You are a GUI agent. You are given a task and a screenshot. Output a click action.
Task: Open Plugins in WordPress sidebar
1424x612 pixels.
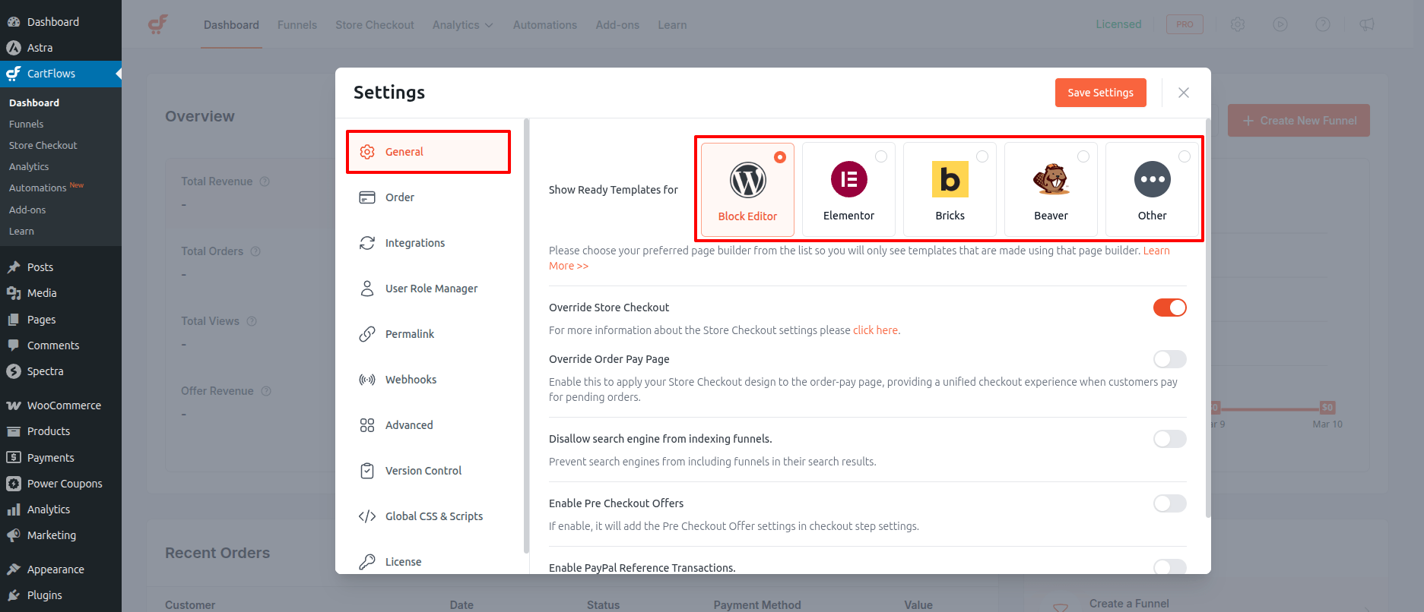(x=61, y=595)
